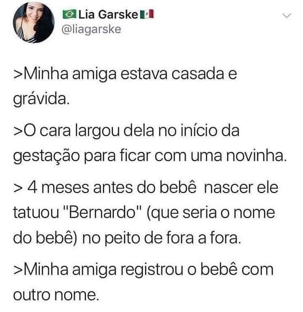This screenshot has width=303, height=312.
Task: Expand the tweet options chevron menu
Action: click(287, 16)
